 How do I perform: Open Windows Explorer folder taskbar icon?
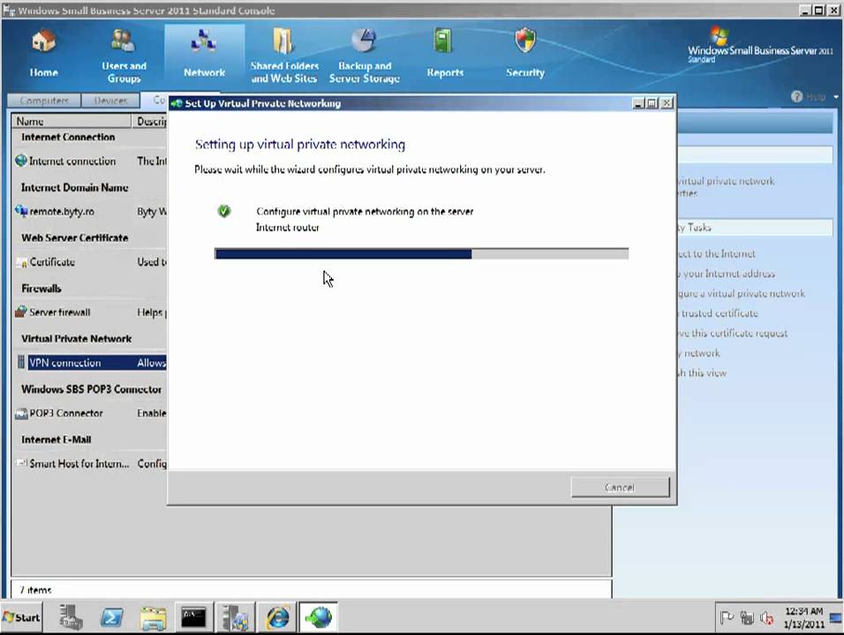coord(153,617)
